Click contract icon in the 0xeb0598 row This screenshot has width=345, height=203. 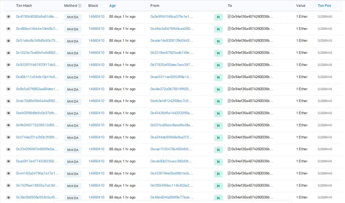(229, 113)
